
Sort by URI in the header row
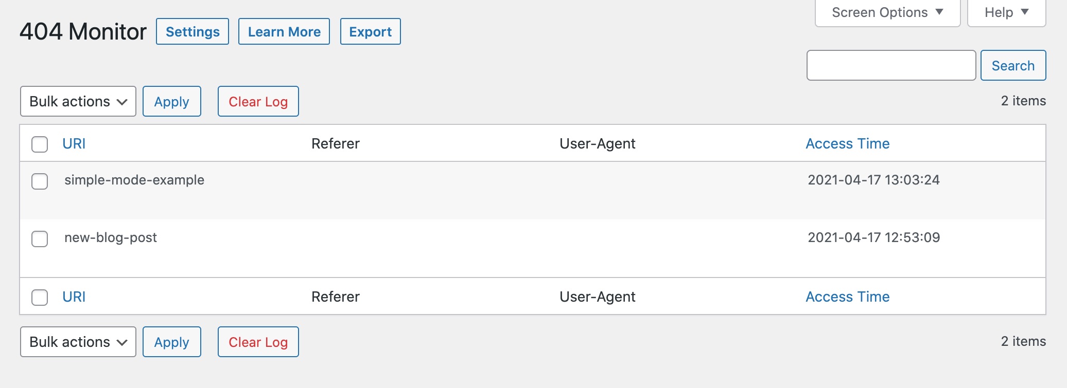(74, 143)
